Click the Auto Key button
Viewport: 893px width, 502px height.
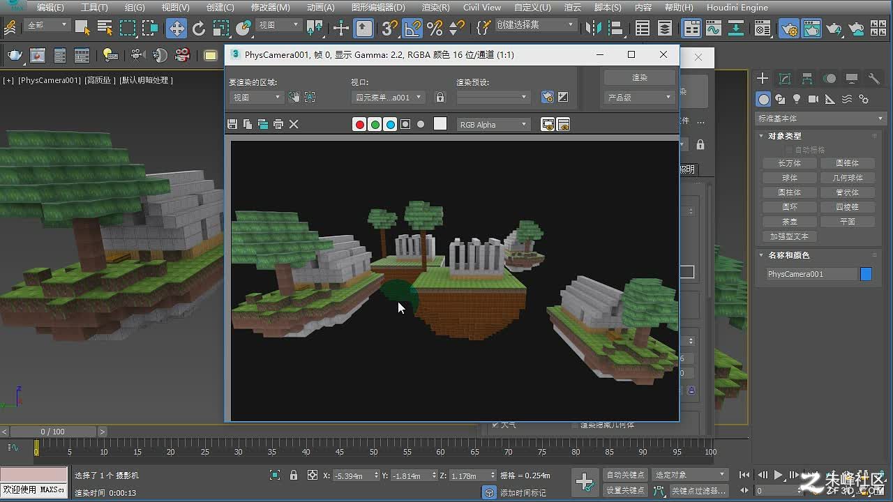(626, 475)
